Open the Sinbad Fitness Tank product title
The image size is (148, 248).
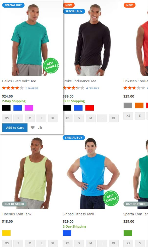pos(78,214)
